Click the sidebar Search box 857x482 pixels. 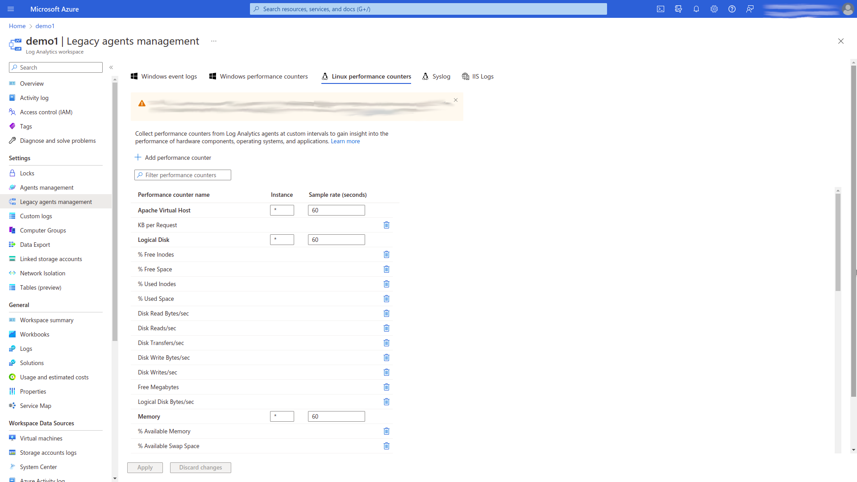tap(56, 67)
